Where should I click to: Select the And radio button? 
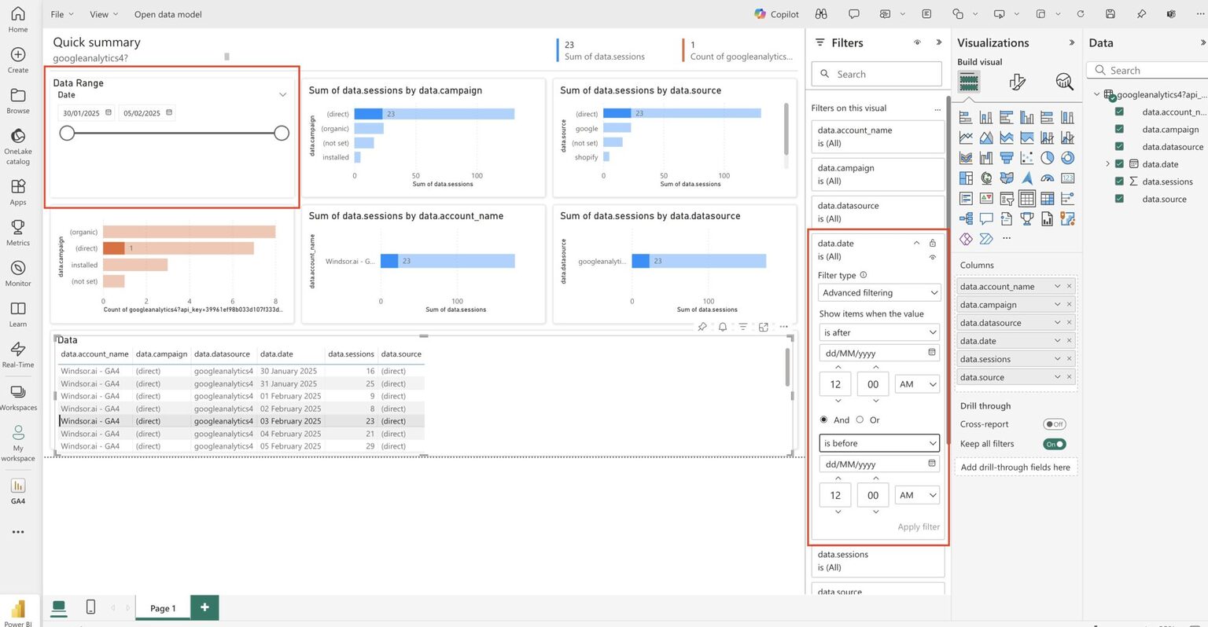pyautogui.click(x=824, y=420)
